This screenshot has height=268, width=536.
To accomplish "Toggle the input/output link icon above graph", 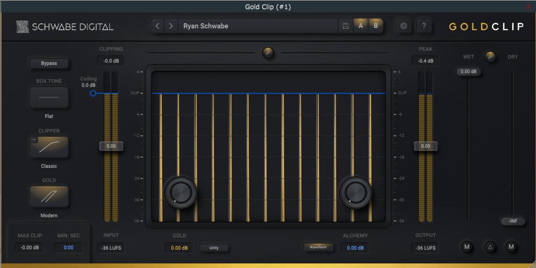I will click(267, 53).
